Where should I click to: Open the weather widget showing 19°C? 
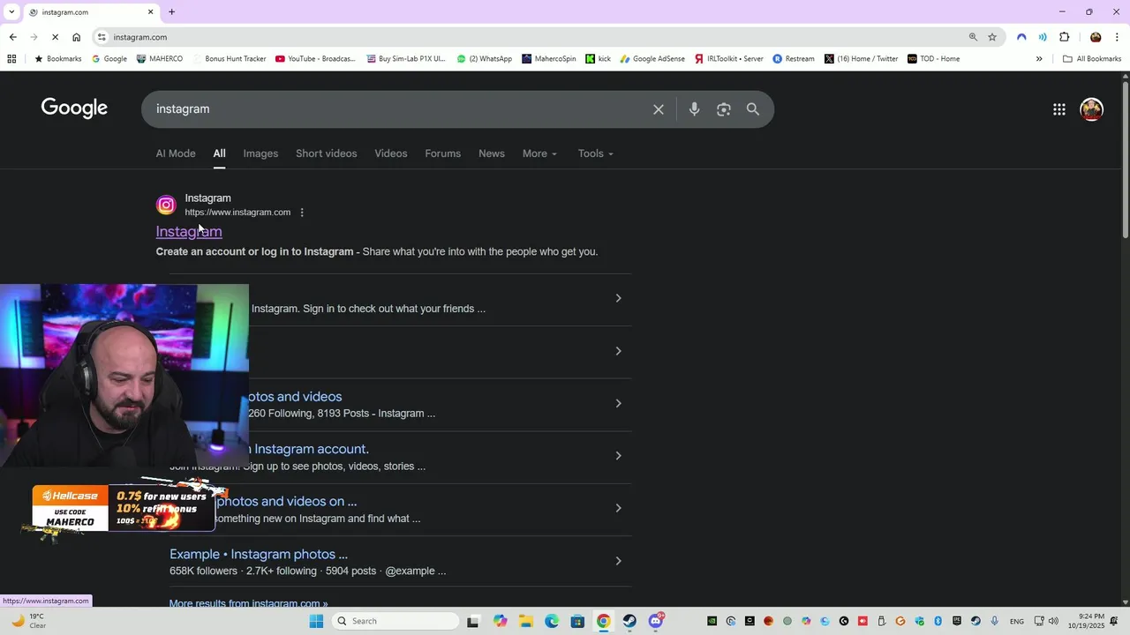[x=29, y=621]
